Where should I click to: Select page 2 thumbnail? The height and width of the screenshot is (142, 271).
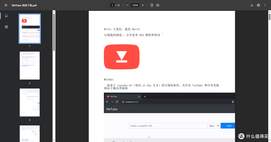(30, 65)
